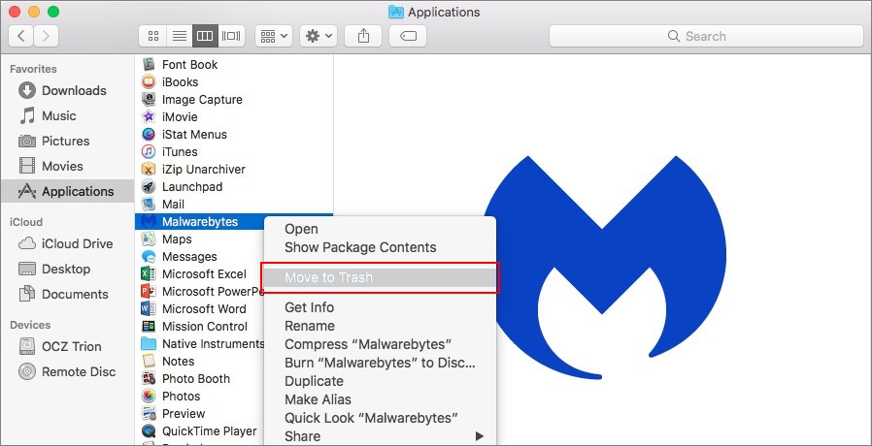Open the item arrangement dropdown
Image resolution: width=872 pixels, height=446 pixels.
pyautogui.click(x=274, y=36)
